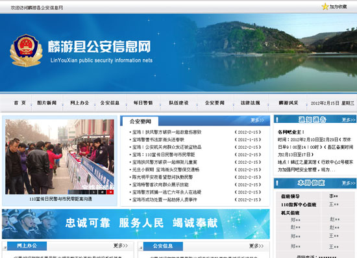Image resolution: width=357 pixels, height=258 pixels.
Task: Click date (2012-1-15) beside 书法家 news
Action: coord(248,140)
